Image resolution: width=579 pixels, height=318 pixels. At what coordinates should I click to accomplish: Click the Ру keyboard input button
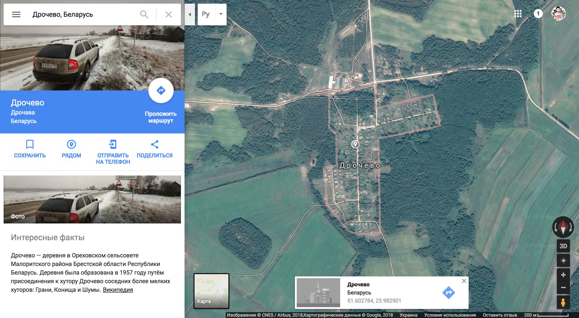tap(206, 14)
